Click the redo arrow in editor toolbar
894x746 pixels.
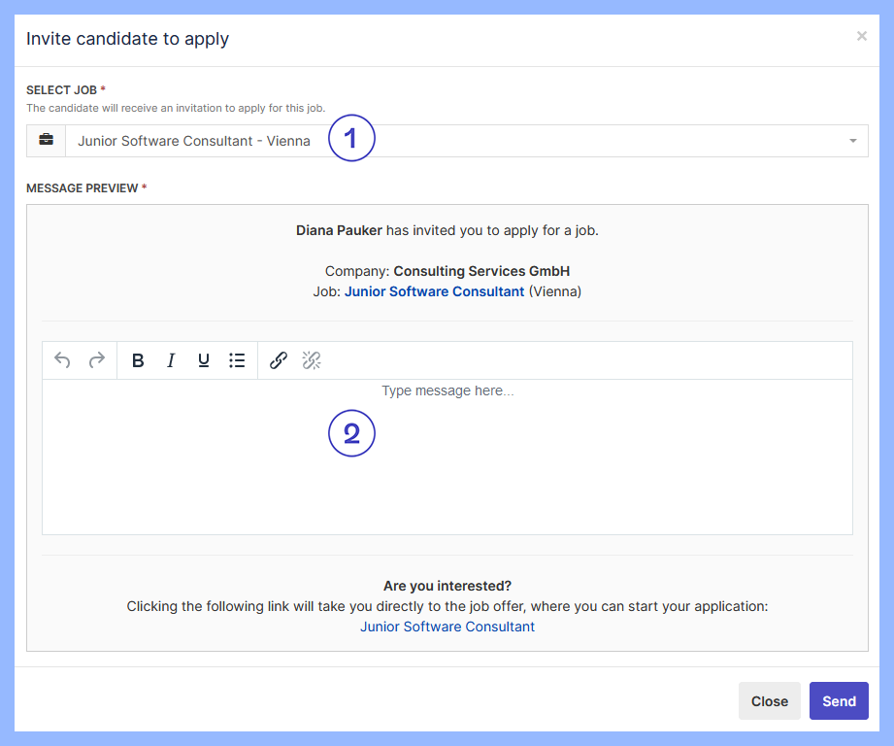96,360
